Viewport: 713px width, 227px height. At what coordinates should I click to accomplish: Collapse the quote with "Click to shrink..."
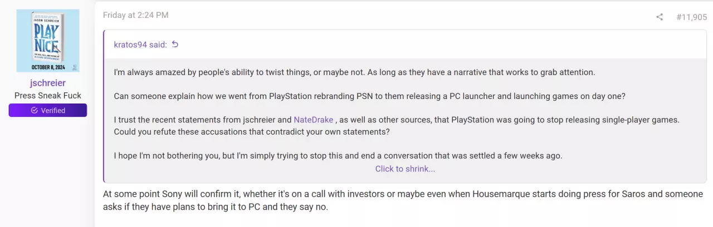coord(405,169)
